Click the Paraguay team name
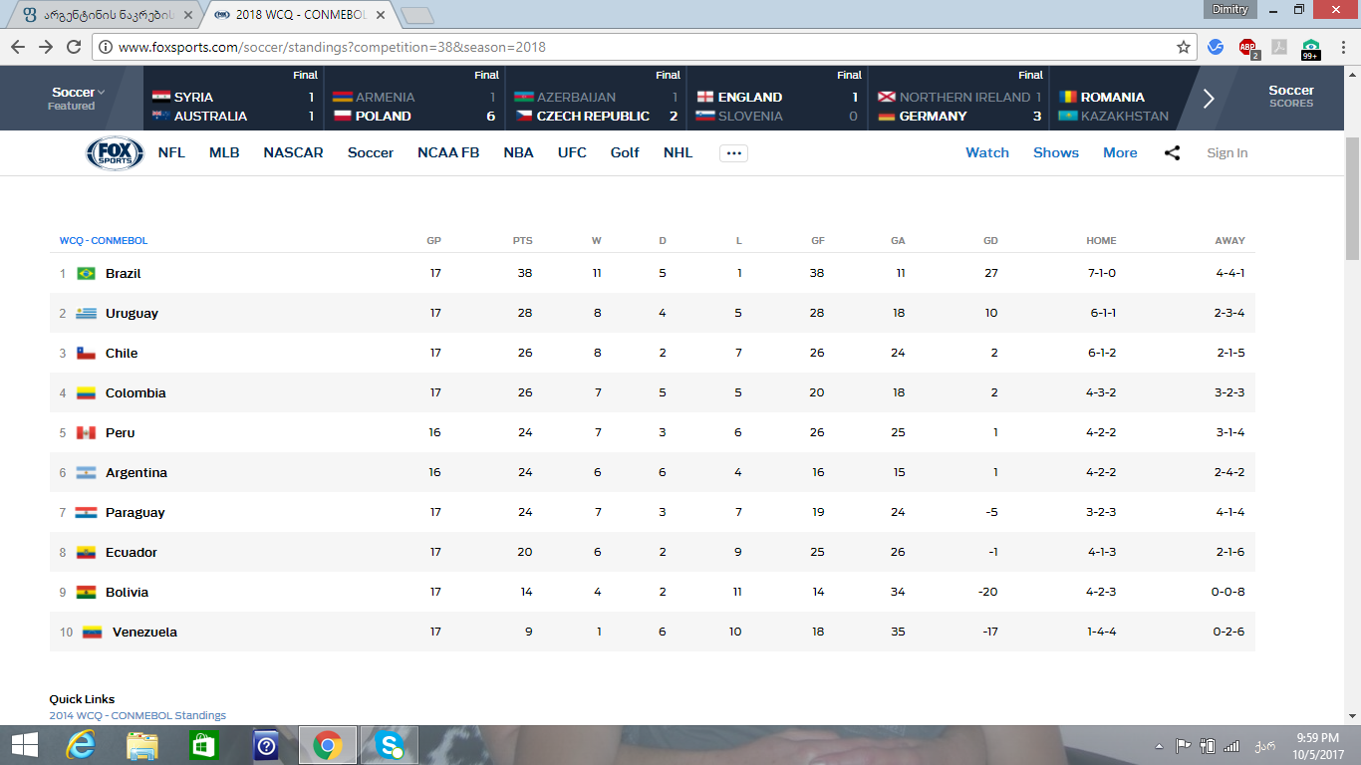 136,512
